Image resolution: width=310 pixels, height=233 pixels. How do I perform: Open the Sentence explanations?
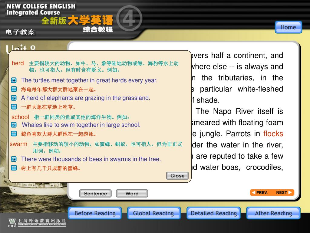pyautogui.click(x=95, y=193)
